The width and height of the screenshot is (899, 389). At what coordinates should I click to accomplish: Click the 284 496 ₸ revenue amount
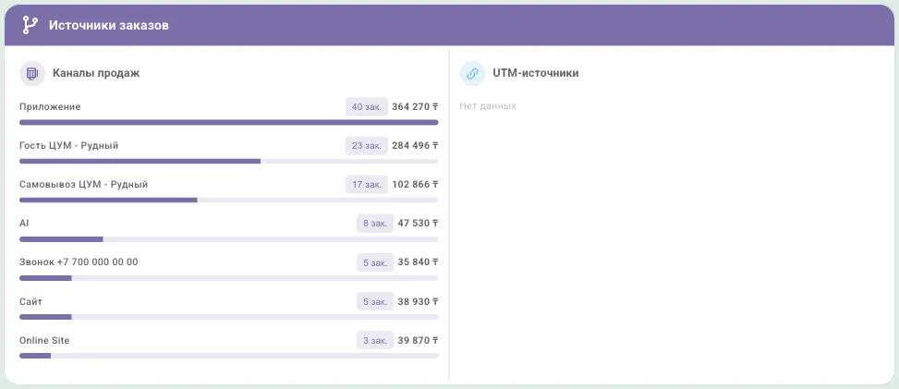[415, 146]
